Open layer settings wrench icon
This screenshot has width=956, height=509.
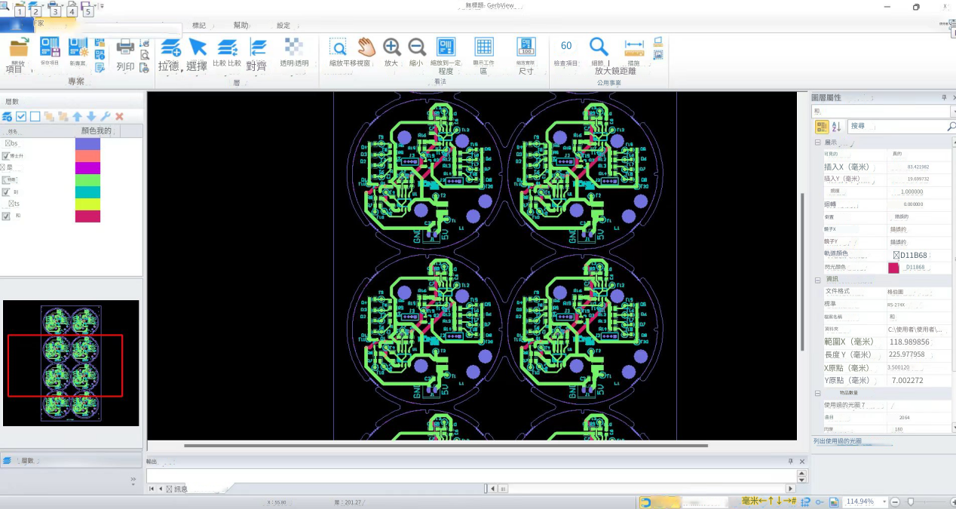pyautogui.click(x=106, y=116)
